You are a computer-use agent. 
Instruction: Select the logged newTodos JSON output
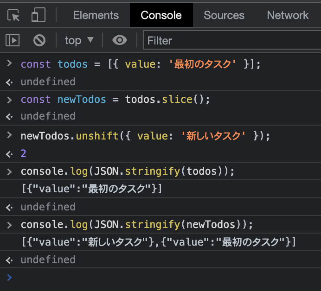click(x=159, y=242)
